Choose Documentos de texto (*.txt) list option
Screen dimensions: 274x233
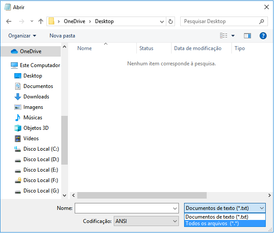(225, 217)
